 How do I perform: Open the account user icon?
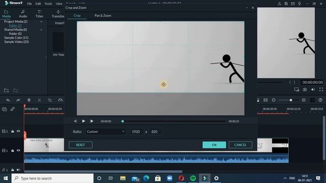(x=280, y=4)
